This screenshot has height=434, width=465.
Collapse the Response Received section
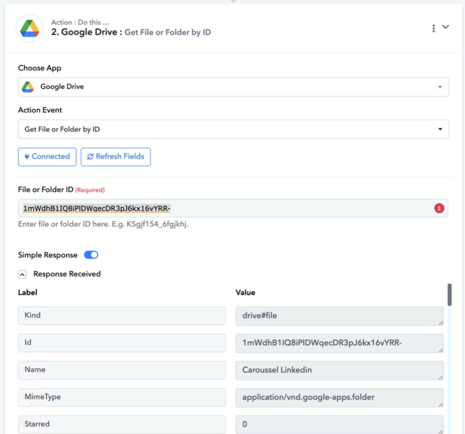point(22,274)
